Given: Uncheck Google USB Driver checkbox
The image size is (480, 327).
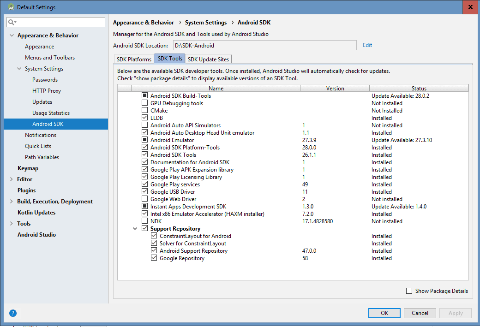Looking at the screenshot, I should click(x=145, y=191).
